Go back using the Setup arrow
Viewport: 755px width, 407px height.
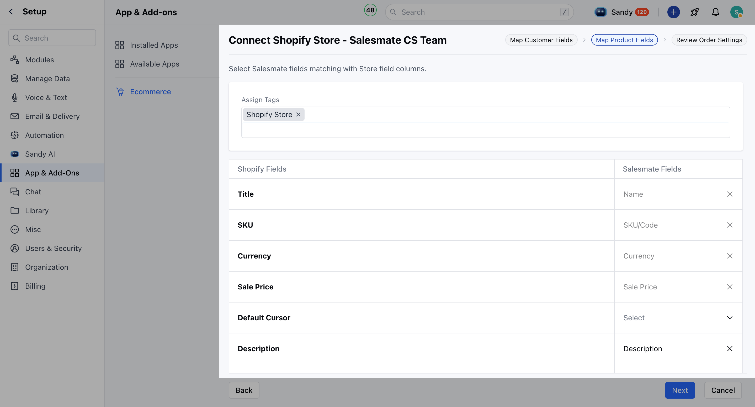(11, 12)
